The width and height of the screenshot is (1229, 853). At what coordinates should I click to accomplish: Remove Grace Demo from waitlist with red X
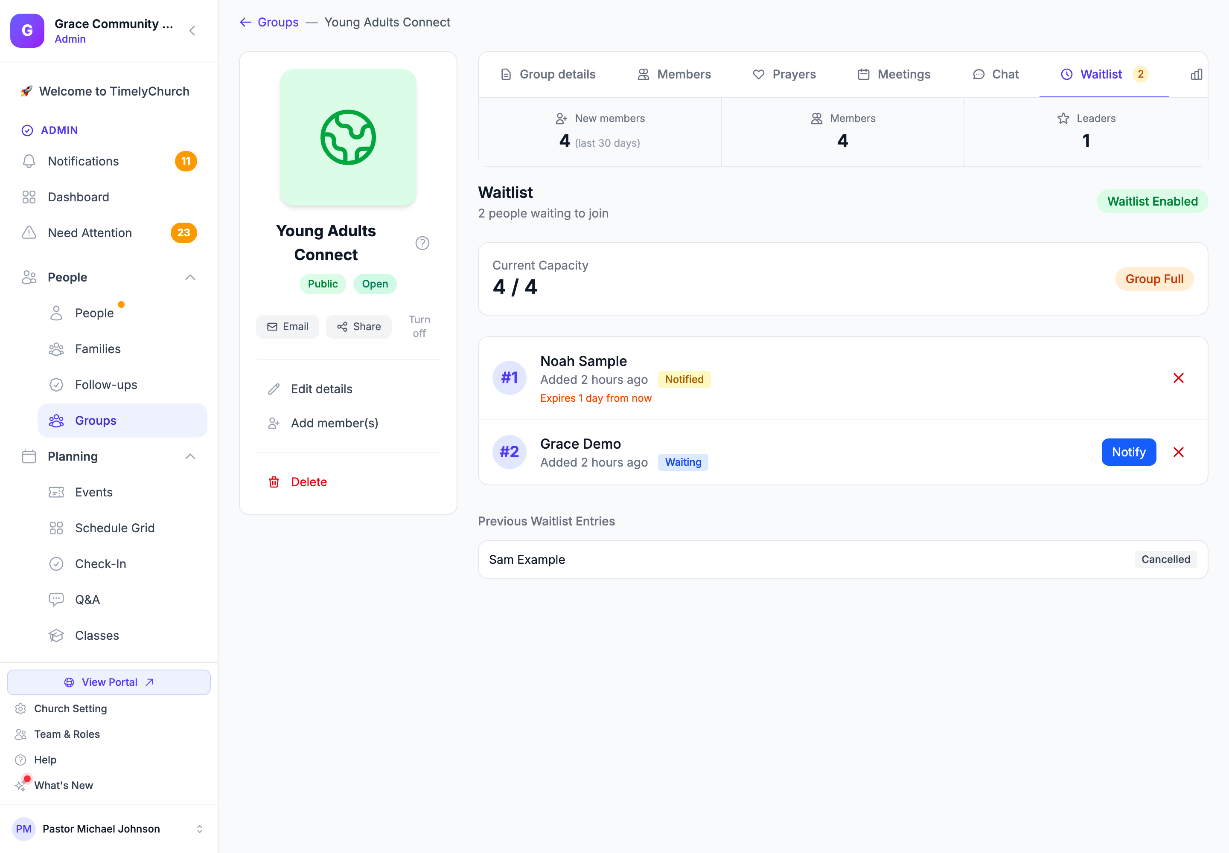click(1178, 452)
